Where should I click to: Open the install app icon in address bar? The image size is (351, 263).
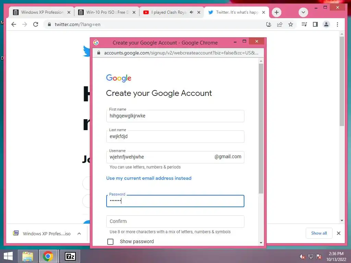[x=269, y=24]
